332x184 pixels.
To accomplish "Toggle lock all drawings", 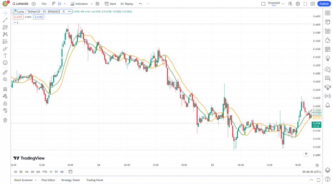I will tap(5, 103).
